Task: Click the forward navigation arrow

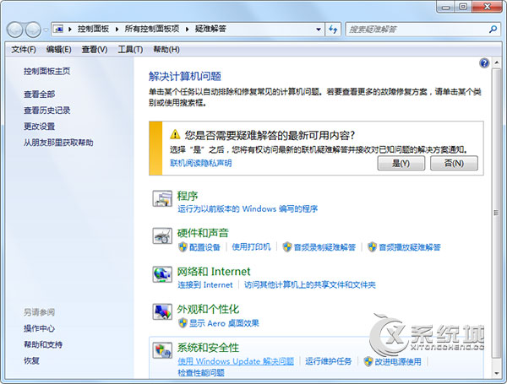Action: coord(33,30)
